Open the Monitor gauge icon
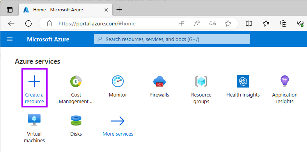 pos(118,81)
